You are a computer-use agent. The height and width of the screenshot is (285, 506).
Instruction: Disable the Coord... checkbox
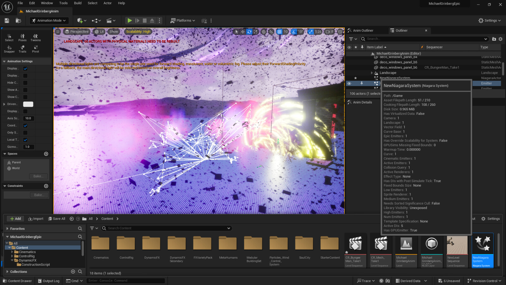tap(25, 125)
